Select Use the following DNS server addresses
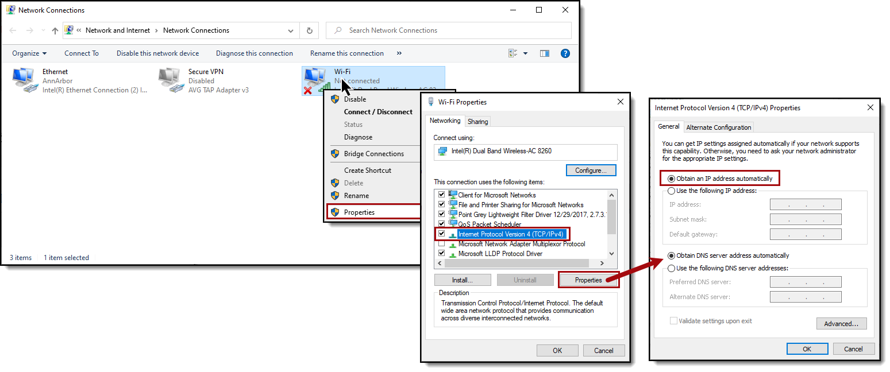This screenshot has height=372, width=890. [x=671, y=268]
